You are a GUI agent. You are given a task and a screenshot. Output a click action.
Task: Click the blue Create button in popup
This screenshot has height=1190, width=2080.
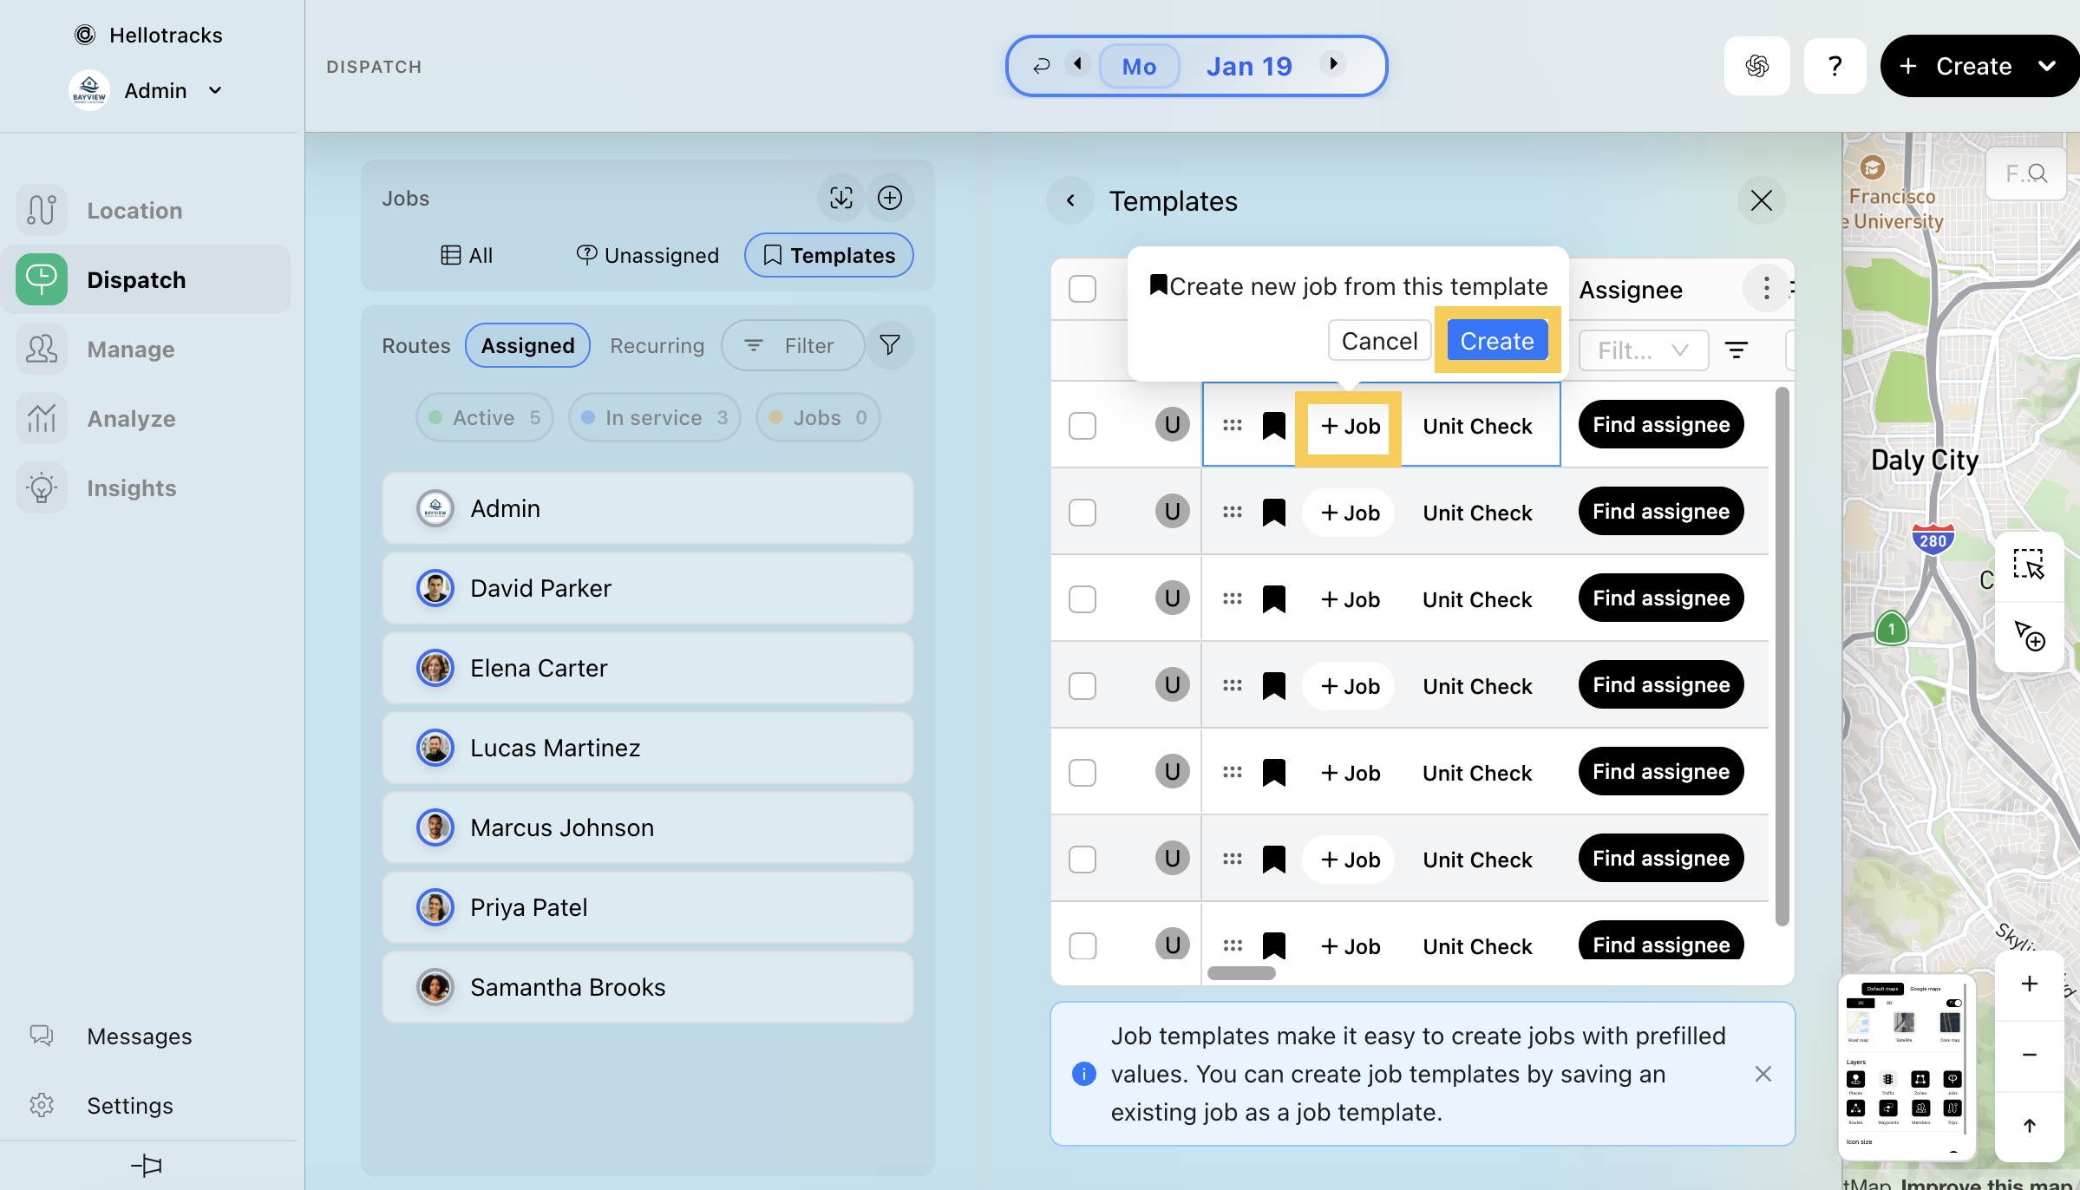coord(1496,341)
